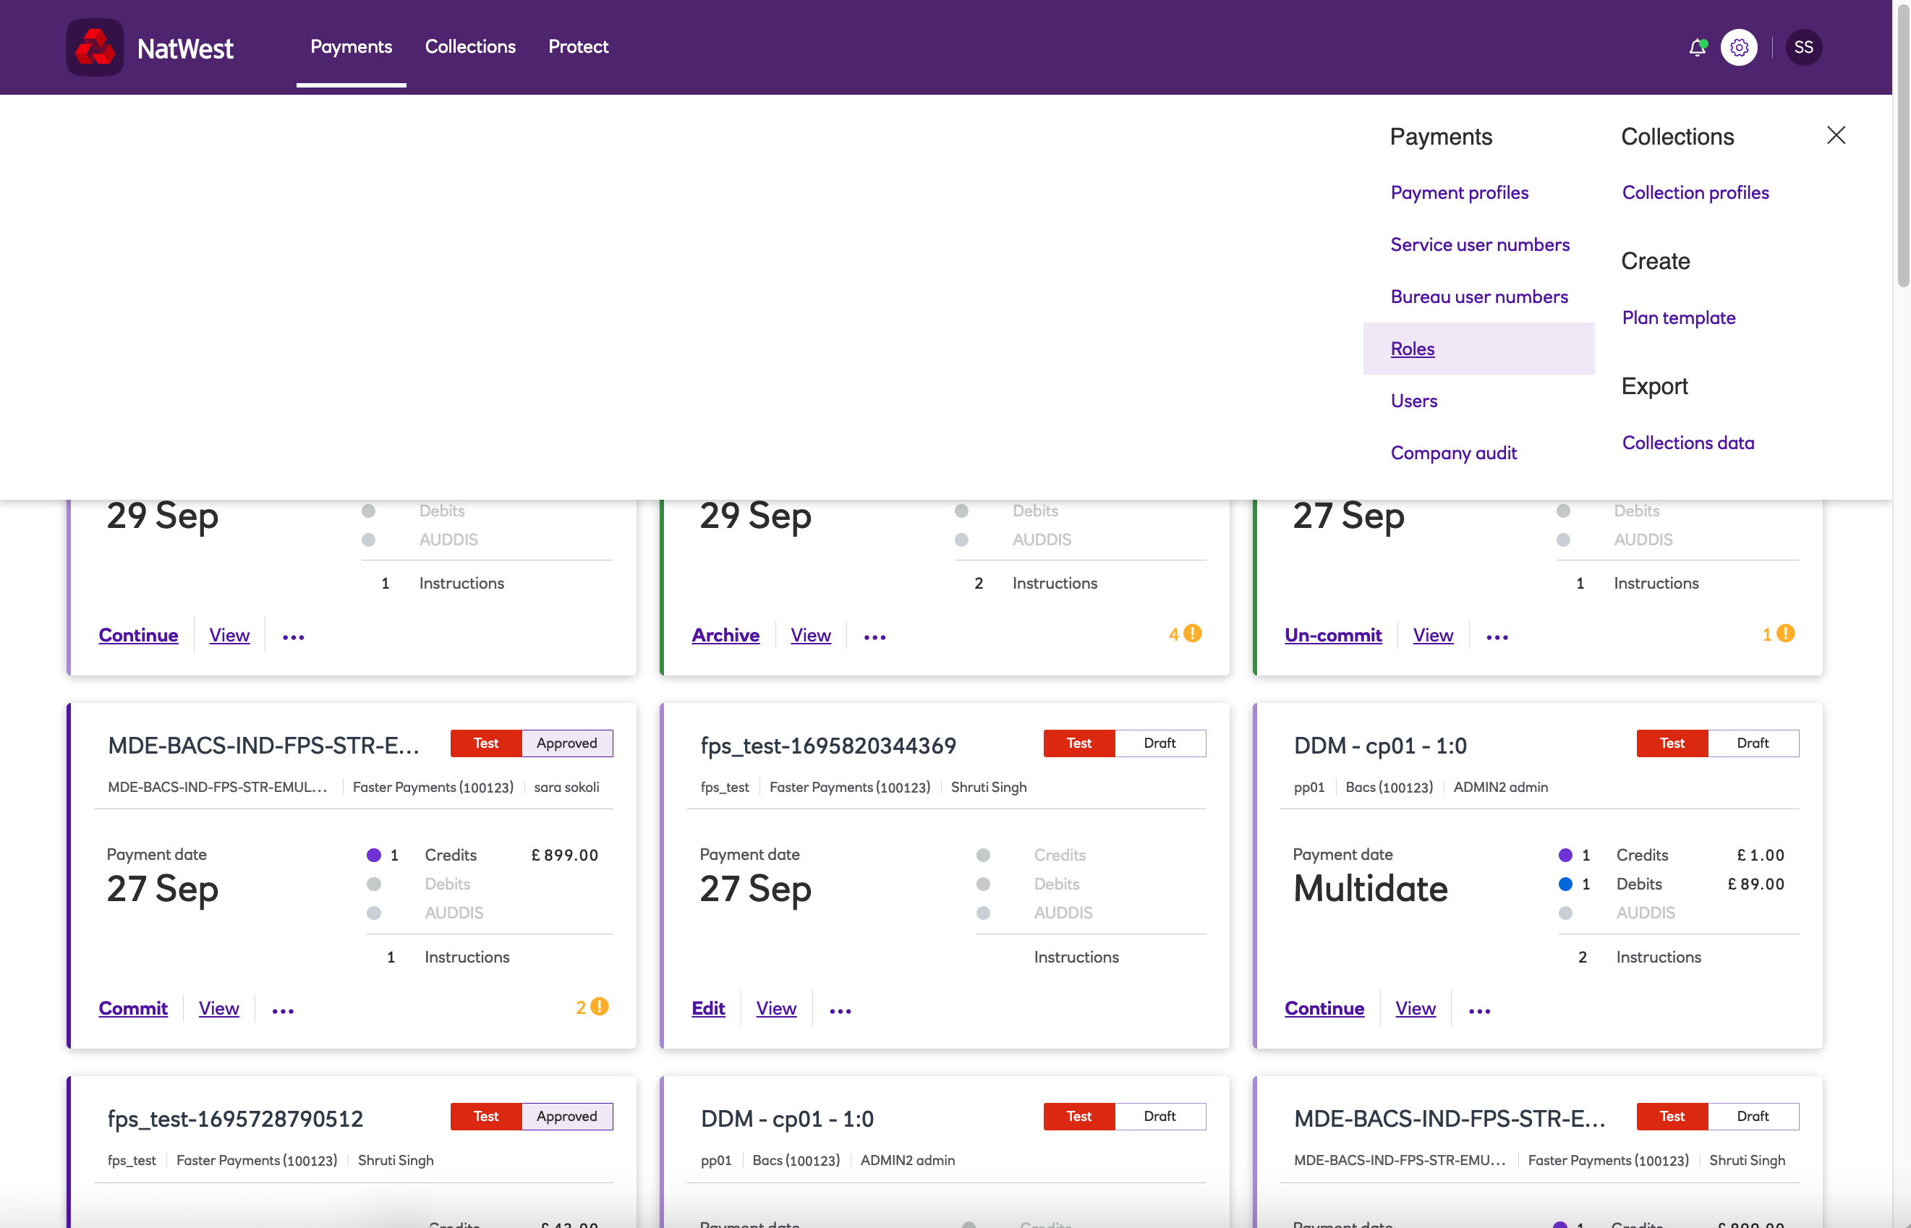Screen dimensions: 1911x1228
Task: Open more options on DDM Multidate card
Action: click(x=1479, y=1010)
